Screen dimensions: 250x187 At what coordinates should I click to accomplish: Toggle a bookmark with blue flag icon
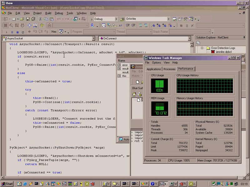point(153,25)
